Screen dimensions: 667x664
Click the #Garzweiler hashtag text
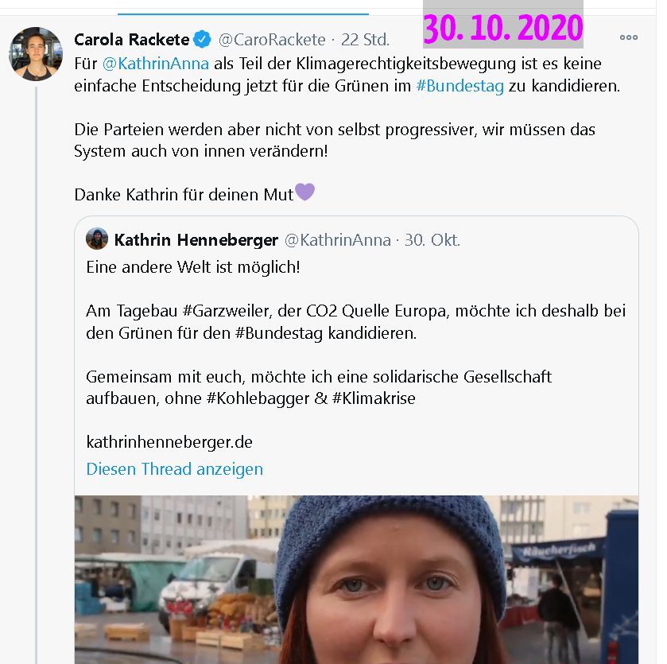click(227, 311)
